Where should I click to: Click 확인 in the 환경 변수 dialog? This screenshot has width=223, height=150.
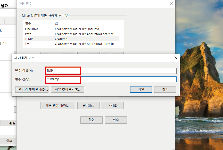coord(91,120)
